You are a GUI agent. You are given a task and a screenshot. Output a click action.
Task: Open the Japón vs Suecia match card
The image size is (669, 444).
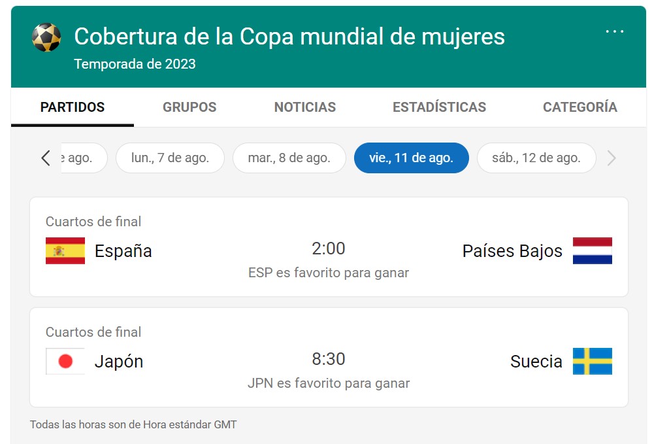coord(329,358)
